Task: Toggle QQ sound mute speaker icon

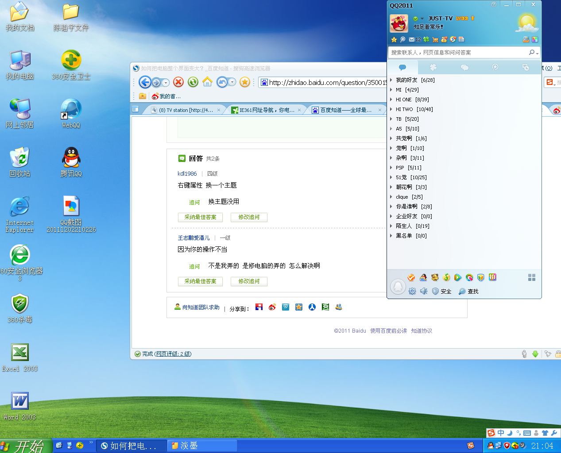Action: [x=424, y=291]
